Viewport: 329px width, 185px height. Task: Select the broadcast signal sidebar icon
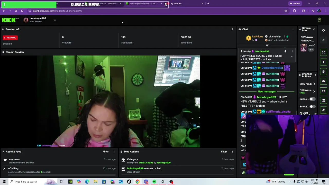pyautogui.click(x=323, y=91)
